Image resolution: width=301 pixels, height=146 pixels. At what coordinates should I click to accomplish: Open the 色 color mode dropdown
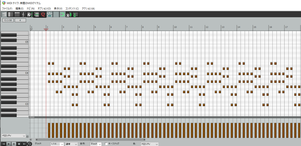pos(149,144)
